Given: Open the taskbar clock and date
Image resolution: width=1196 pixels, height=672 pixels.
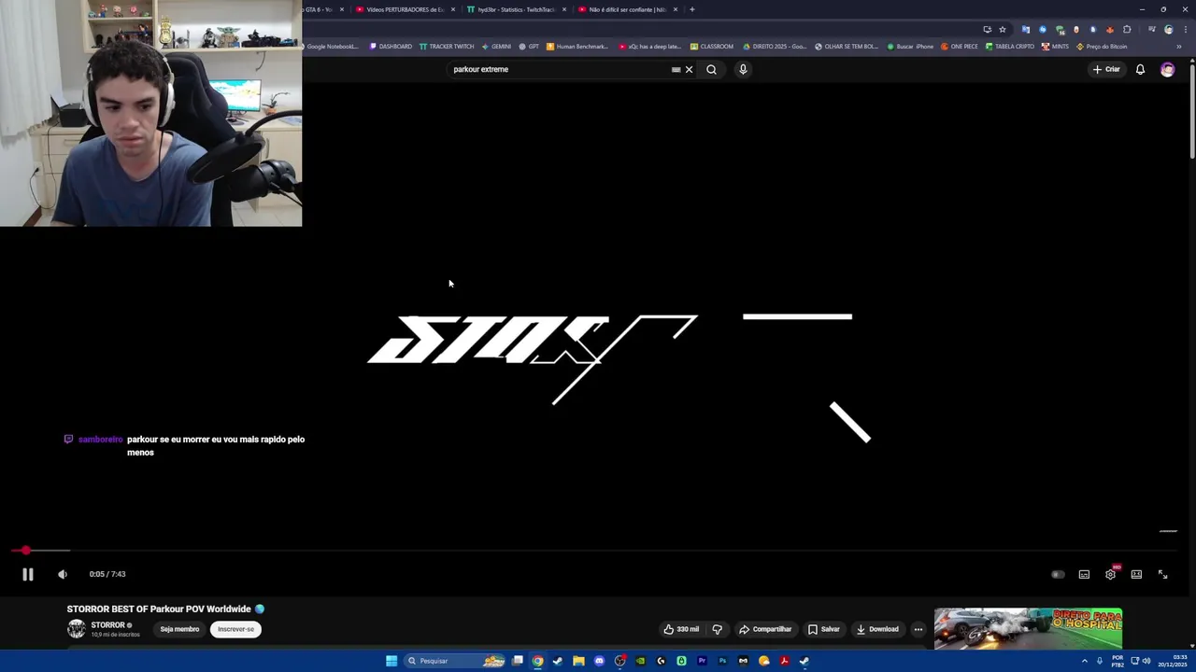Looking at the screenshot, I should point(1173,661).
